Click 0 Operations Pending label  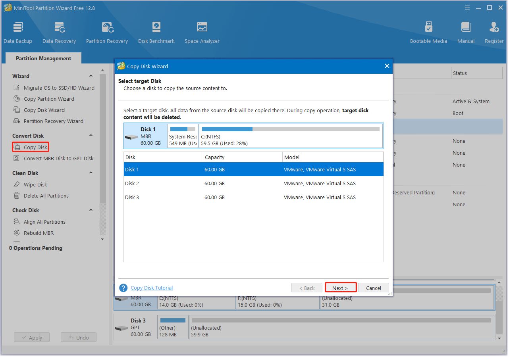[36, 248]
